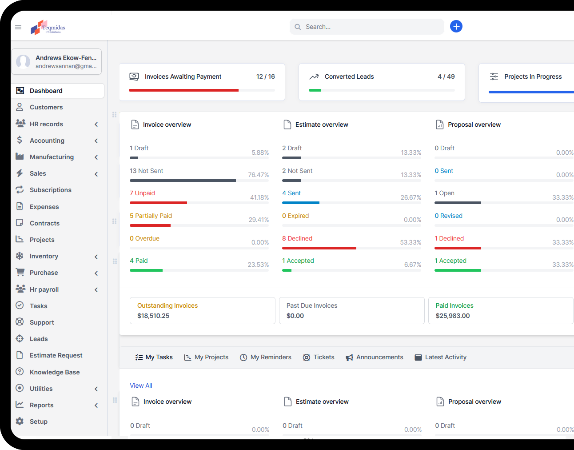Open the 7 Unpaid invoices link
The image size is (574, 450).
(x=142, y=193)
